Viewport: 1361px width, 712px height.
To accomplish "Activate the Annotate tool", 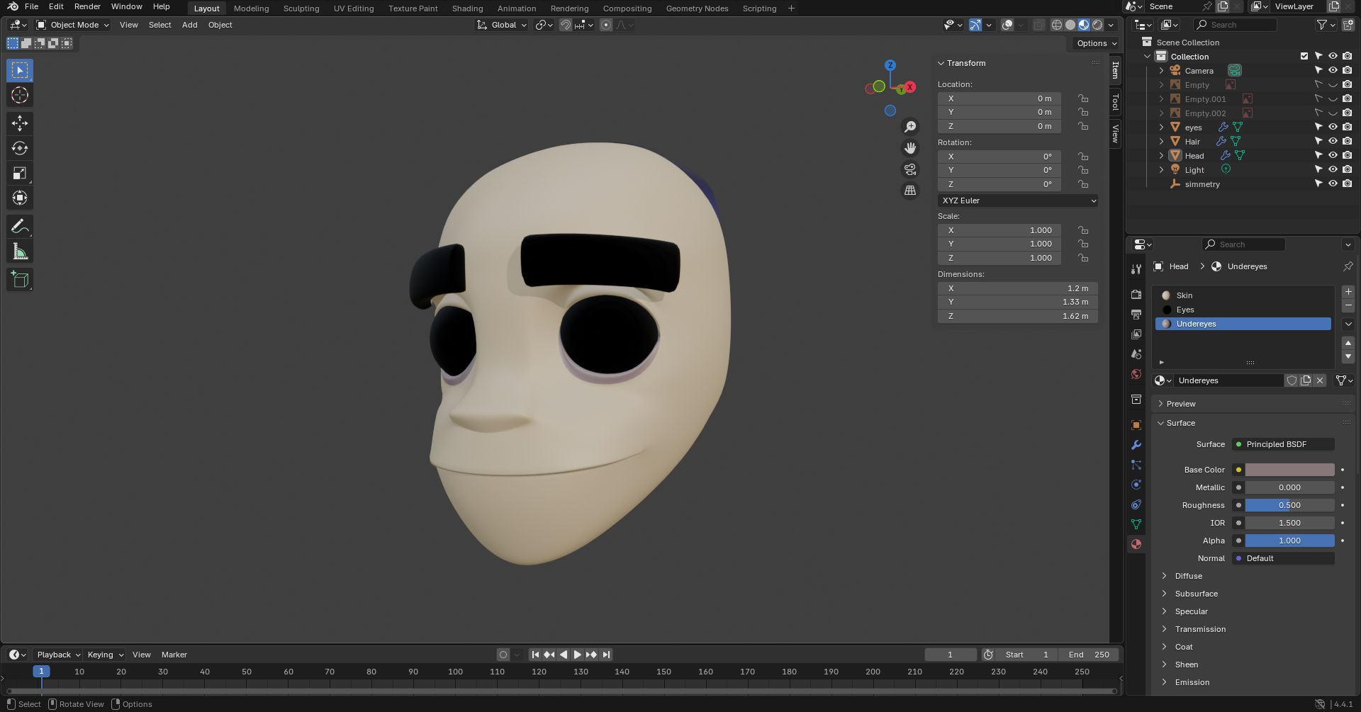I will pyautogui.click(x=20, y=227).
